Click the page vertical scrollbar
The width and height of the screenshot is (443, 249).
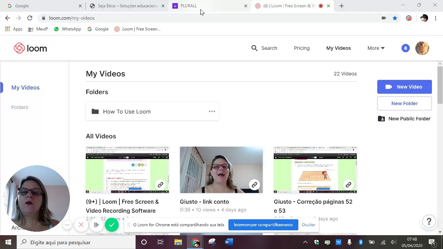click(x=440, y=85)
